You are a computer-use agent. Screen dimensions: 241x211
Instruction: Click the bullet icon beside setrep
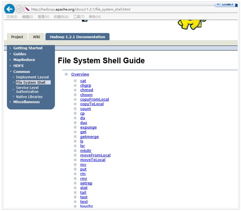[x=75, y=183]
